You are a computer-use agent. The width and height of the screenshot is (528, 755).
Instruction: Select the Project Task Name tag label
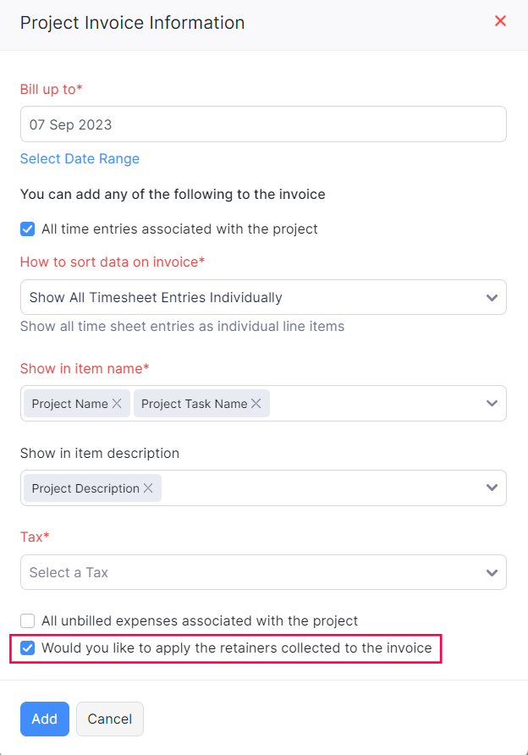click(194, 404)
